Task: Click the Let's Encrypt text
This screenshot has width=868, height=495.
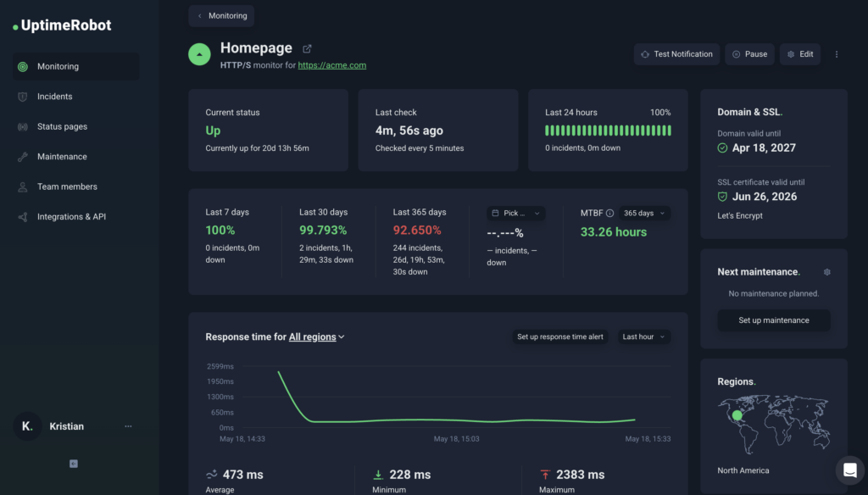Action: (739, 216)
